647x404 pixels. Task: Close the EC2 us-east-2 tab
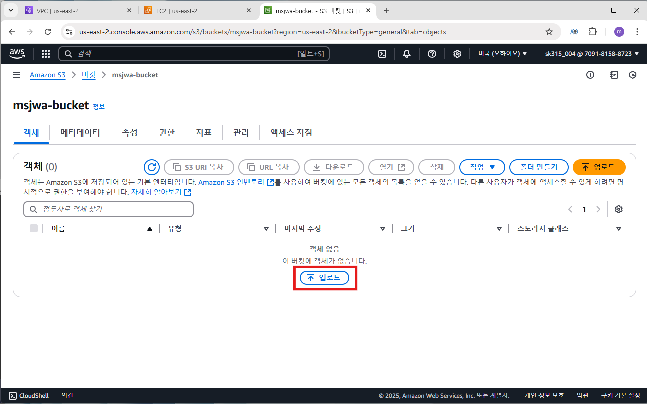point(249,10)
